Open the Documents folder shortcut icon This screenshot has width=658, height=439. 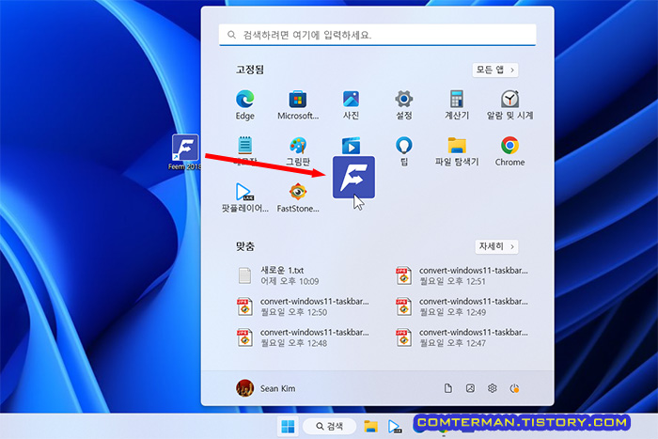tap(448, 388)
